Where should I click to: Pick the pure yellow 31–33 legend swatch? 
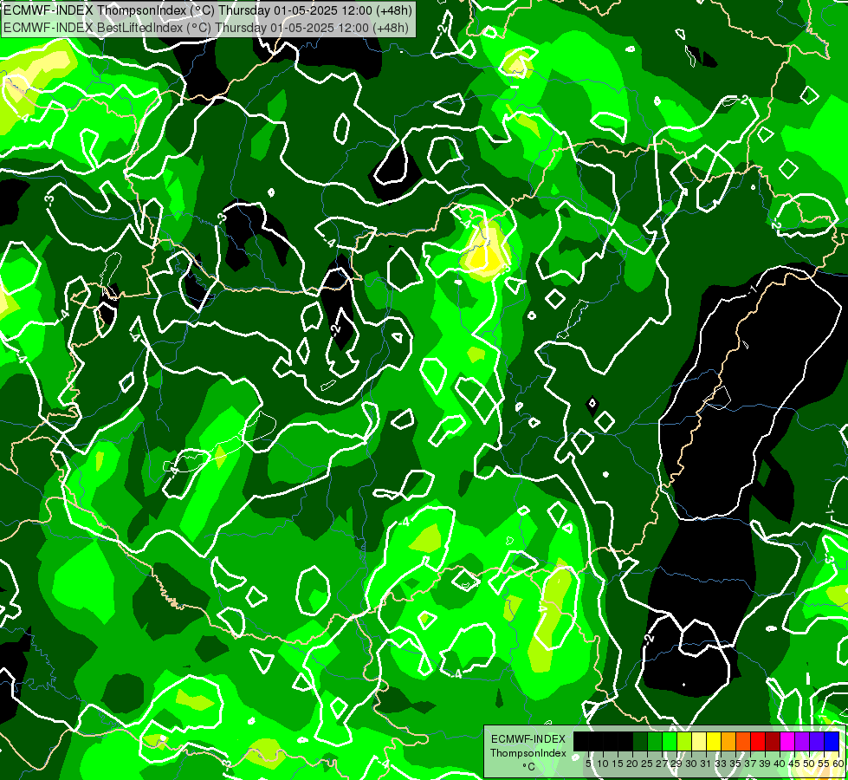tap(714, 742)
